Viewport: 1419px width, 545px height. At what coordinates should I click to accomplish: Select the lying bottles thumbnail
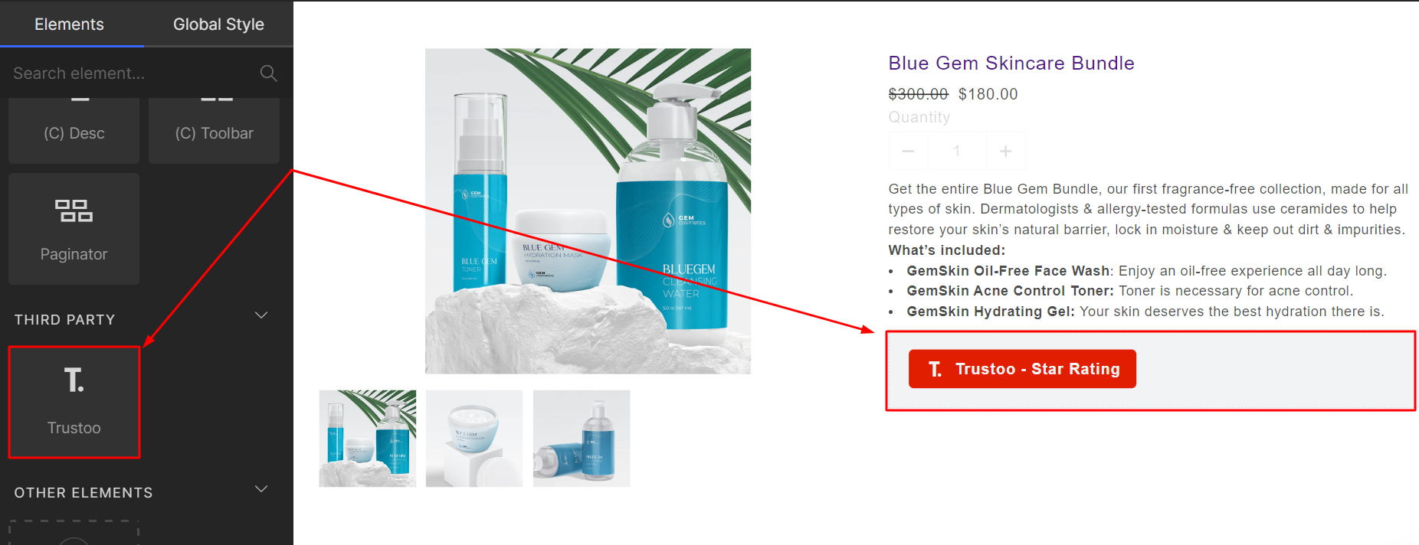click(x=582, y=439)
